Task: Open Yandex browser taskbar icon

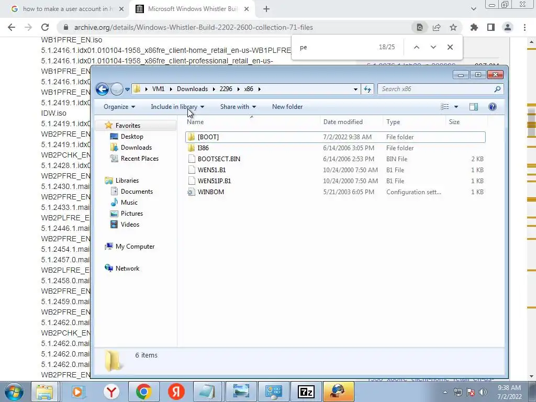Action: point(111,392)
